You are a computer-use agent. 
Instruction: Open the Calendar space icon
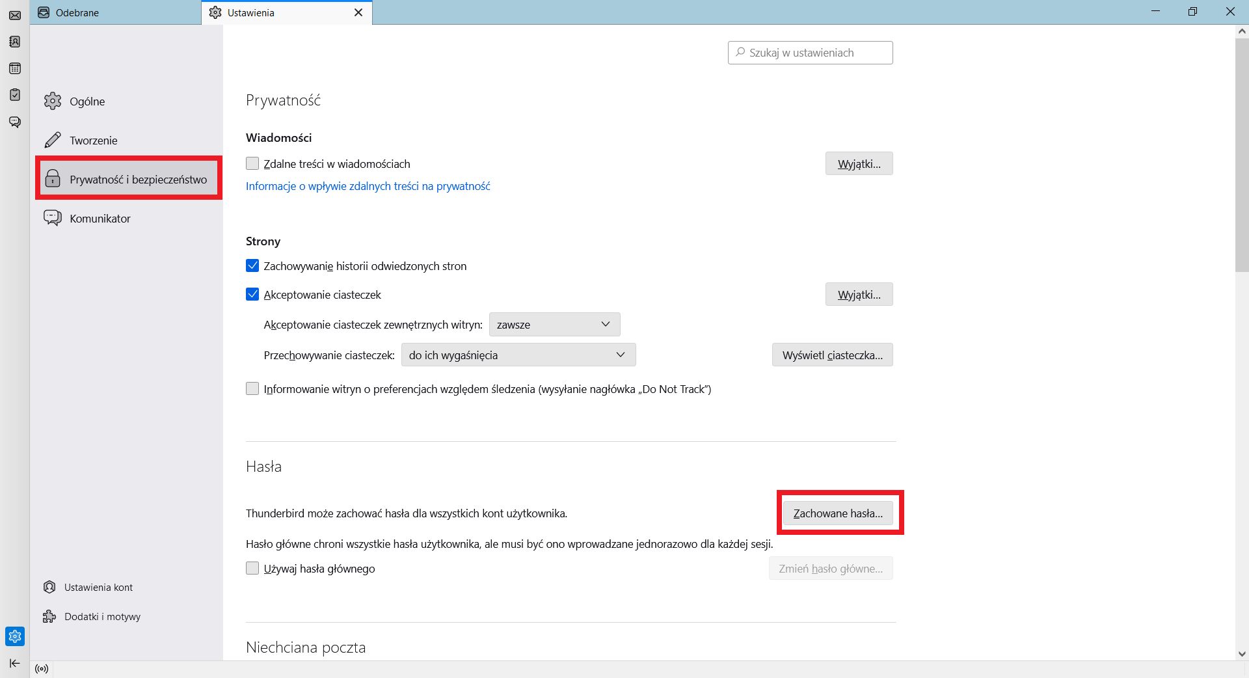point(15,68)
